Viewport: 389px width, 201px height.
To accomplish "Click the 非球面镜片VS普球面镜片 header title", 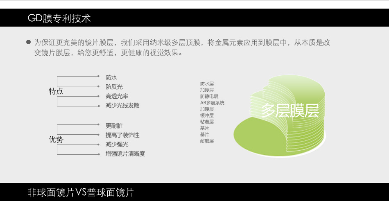I will [x=81, y=192].
